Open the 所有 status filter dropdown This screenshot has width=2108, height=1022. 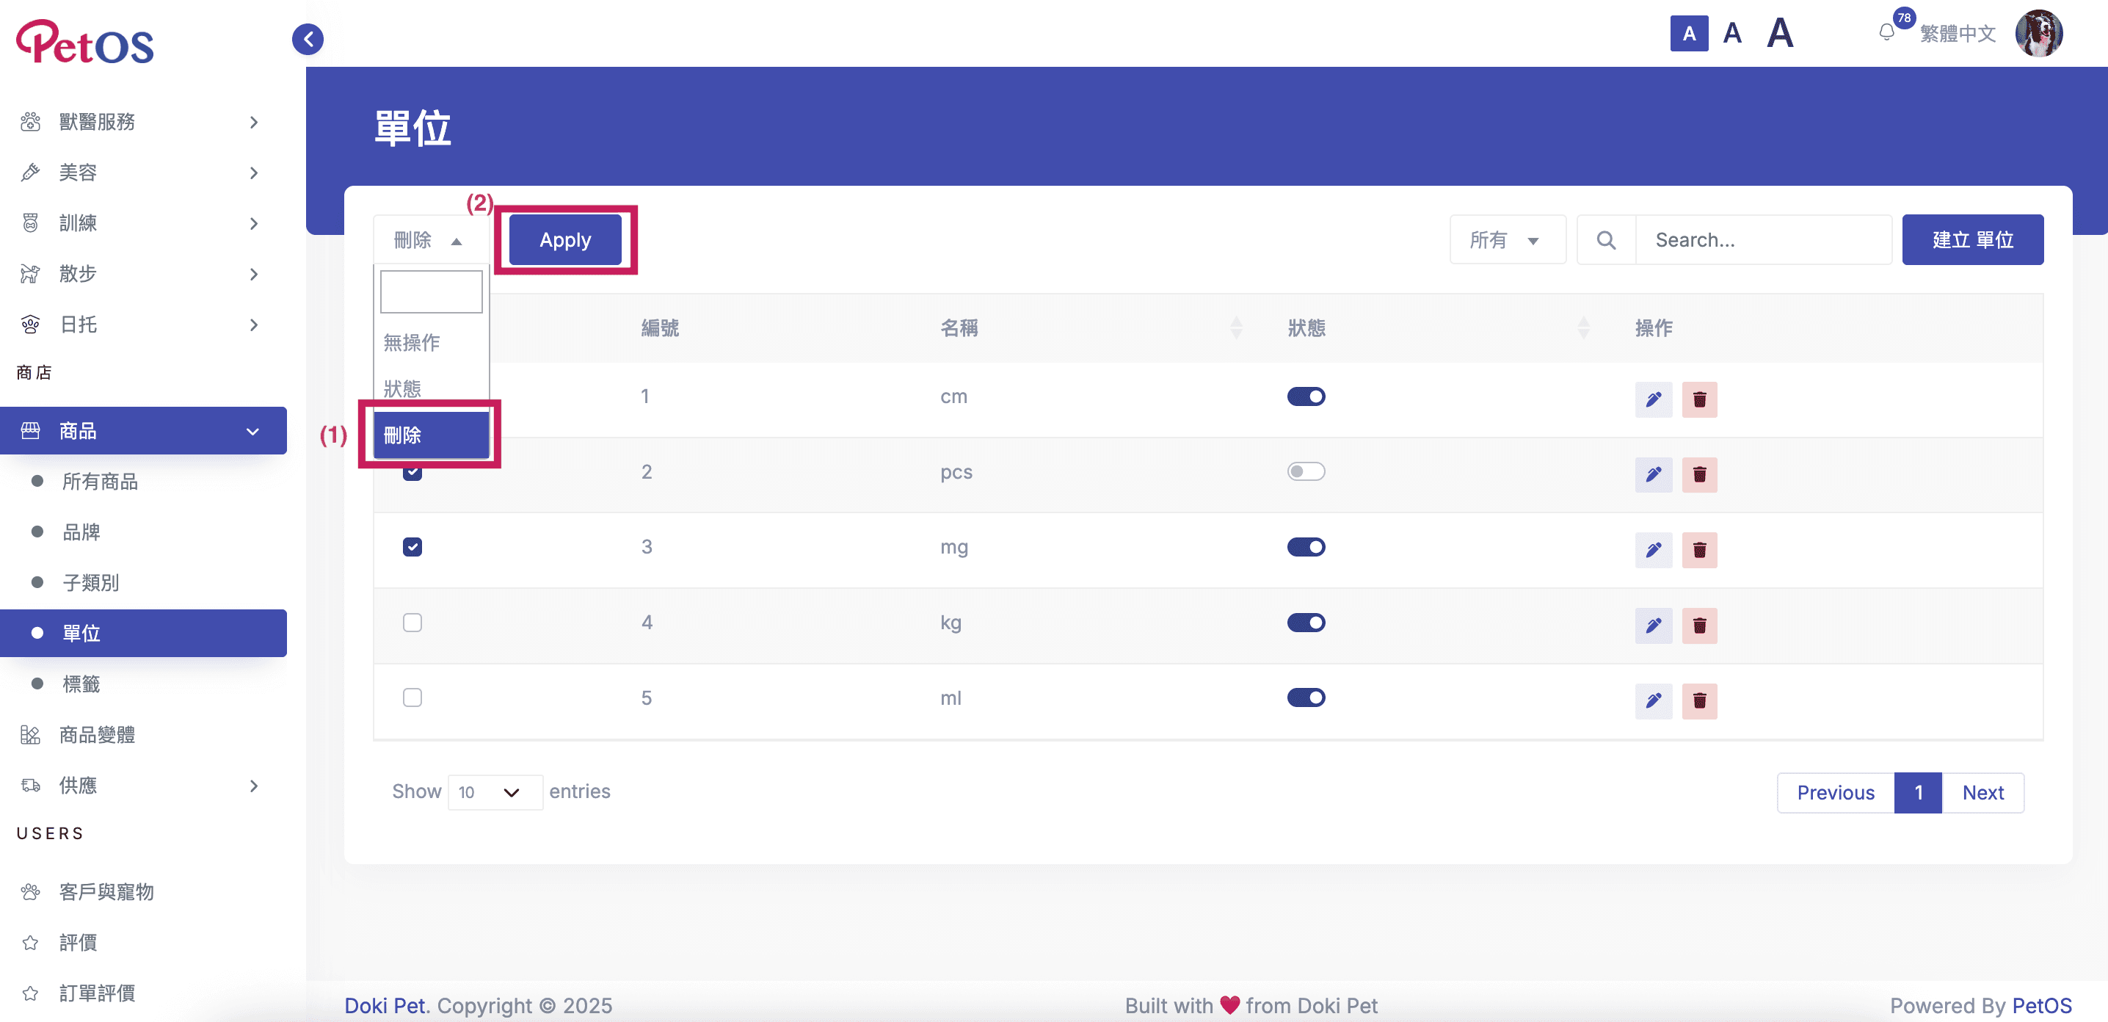(x=1507, y=240)
